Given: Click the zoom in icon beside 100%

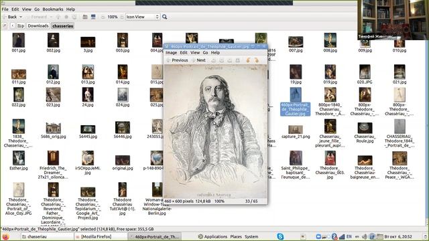Looking at the screenshot, I should 122,17.
